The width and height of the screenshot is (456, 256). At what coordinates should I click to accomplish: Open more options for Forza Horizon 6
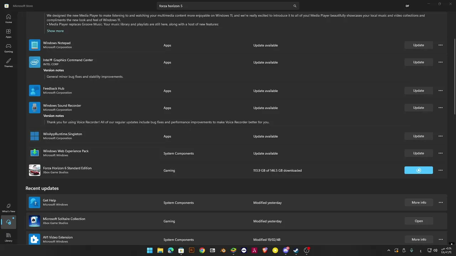click(x=441, y=170)
